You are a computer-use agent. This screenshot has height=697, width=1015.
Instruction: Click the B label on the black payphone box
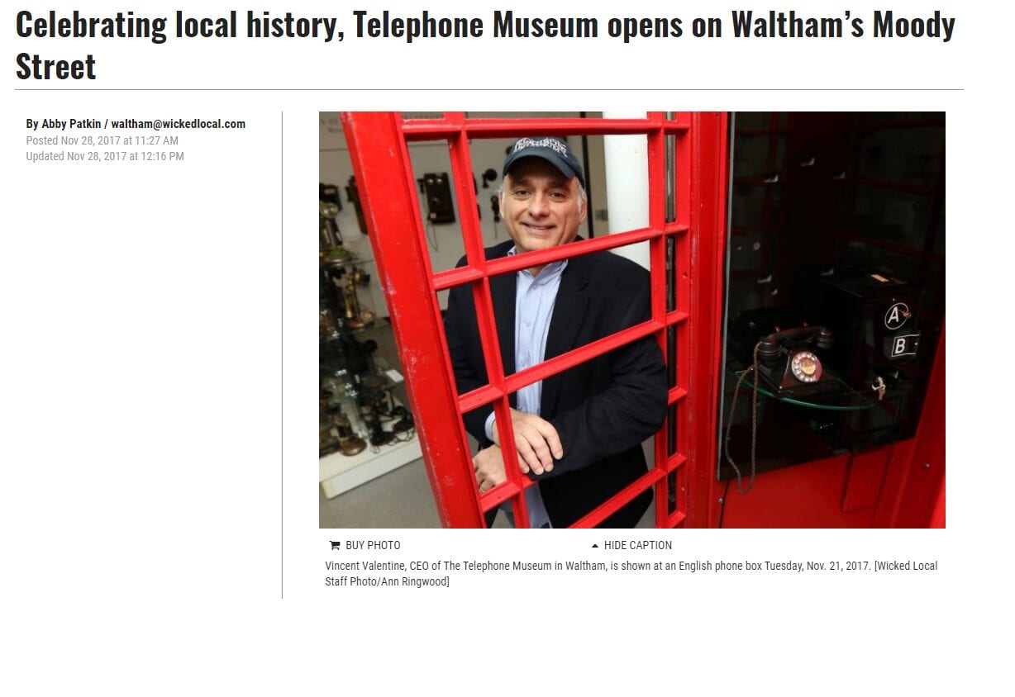tap(903, 345)
